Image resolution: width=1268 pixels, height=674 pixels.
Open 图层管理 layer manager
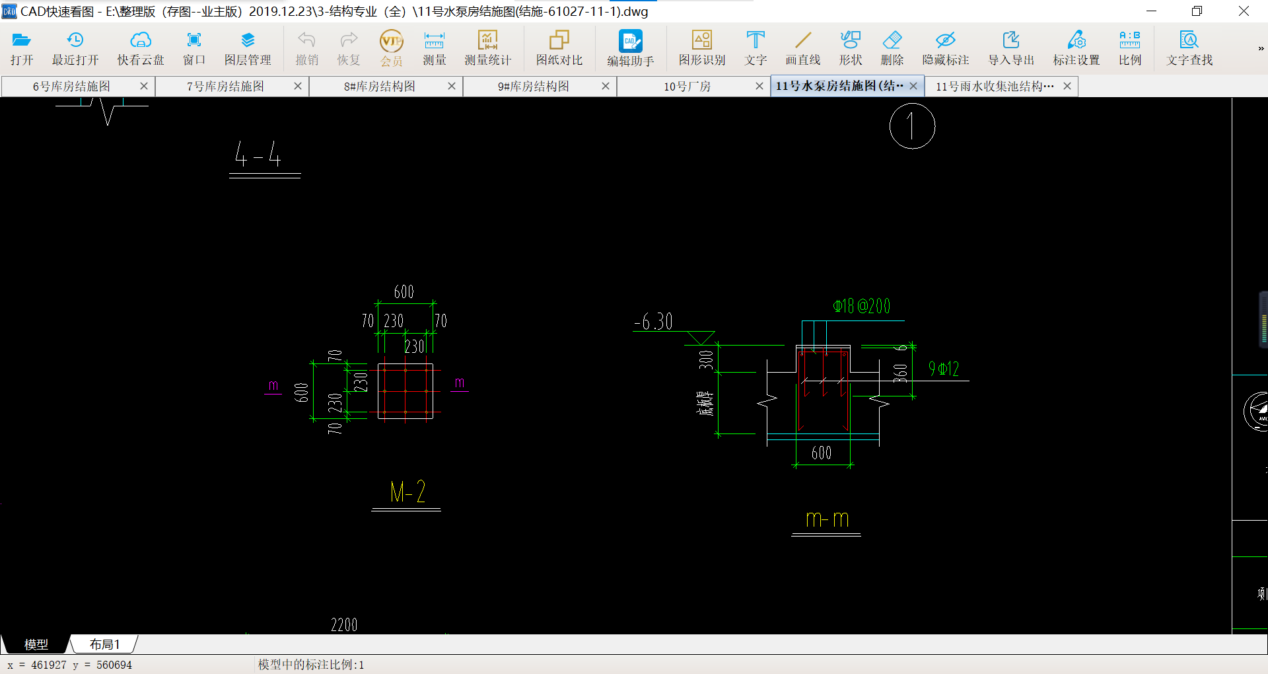248,48
